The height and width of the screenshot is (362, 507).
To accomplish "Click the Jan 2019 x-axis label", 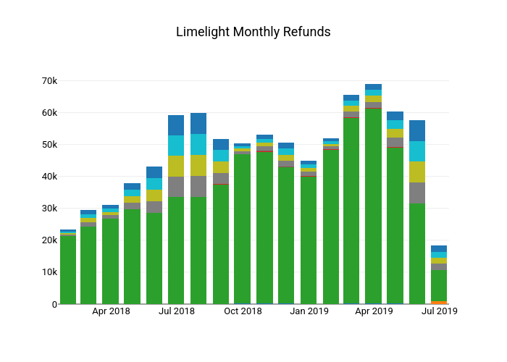I will (x=309, y=311).
